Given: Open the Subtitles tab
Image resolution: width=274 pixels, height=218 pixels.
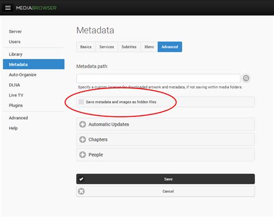Looking at the screenshot, I should (x=129, y=47).
